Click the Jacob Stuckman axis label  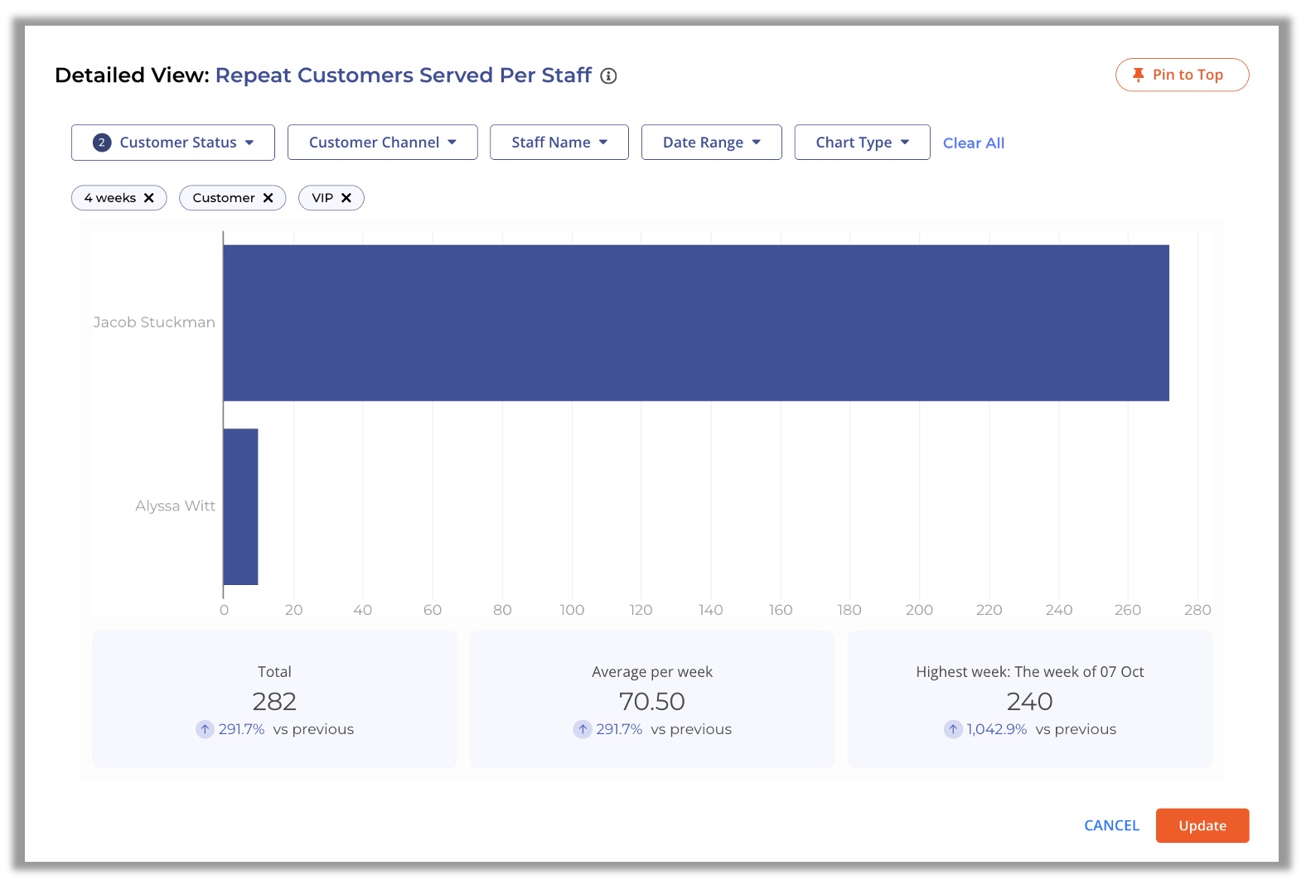(x=154, y=322)
